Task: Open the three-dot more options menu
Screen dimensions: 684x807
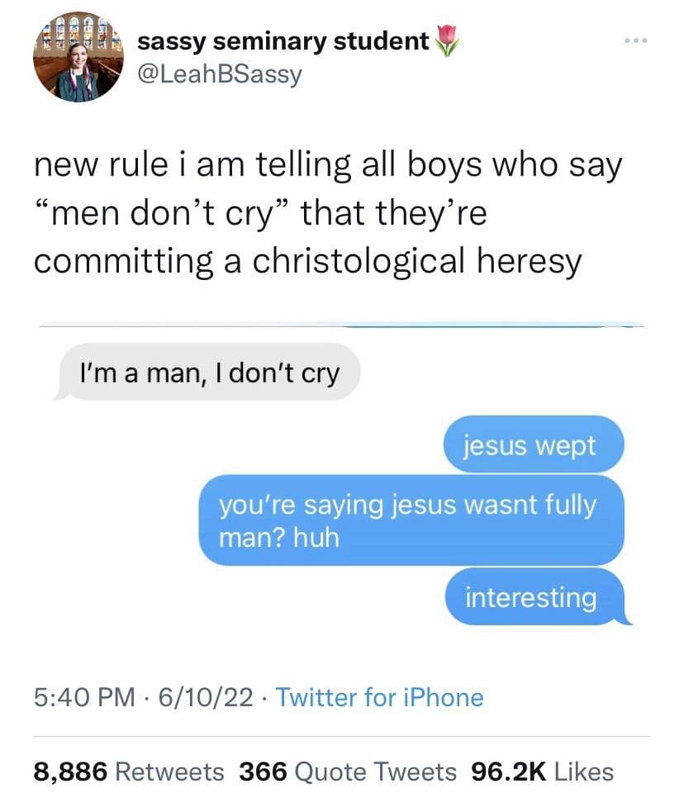Action: coord(636,40)
